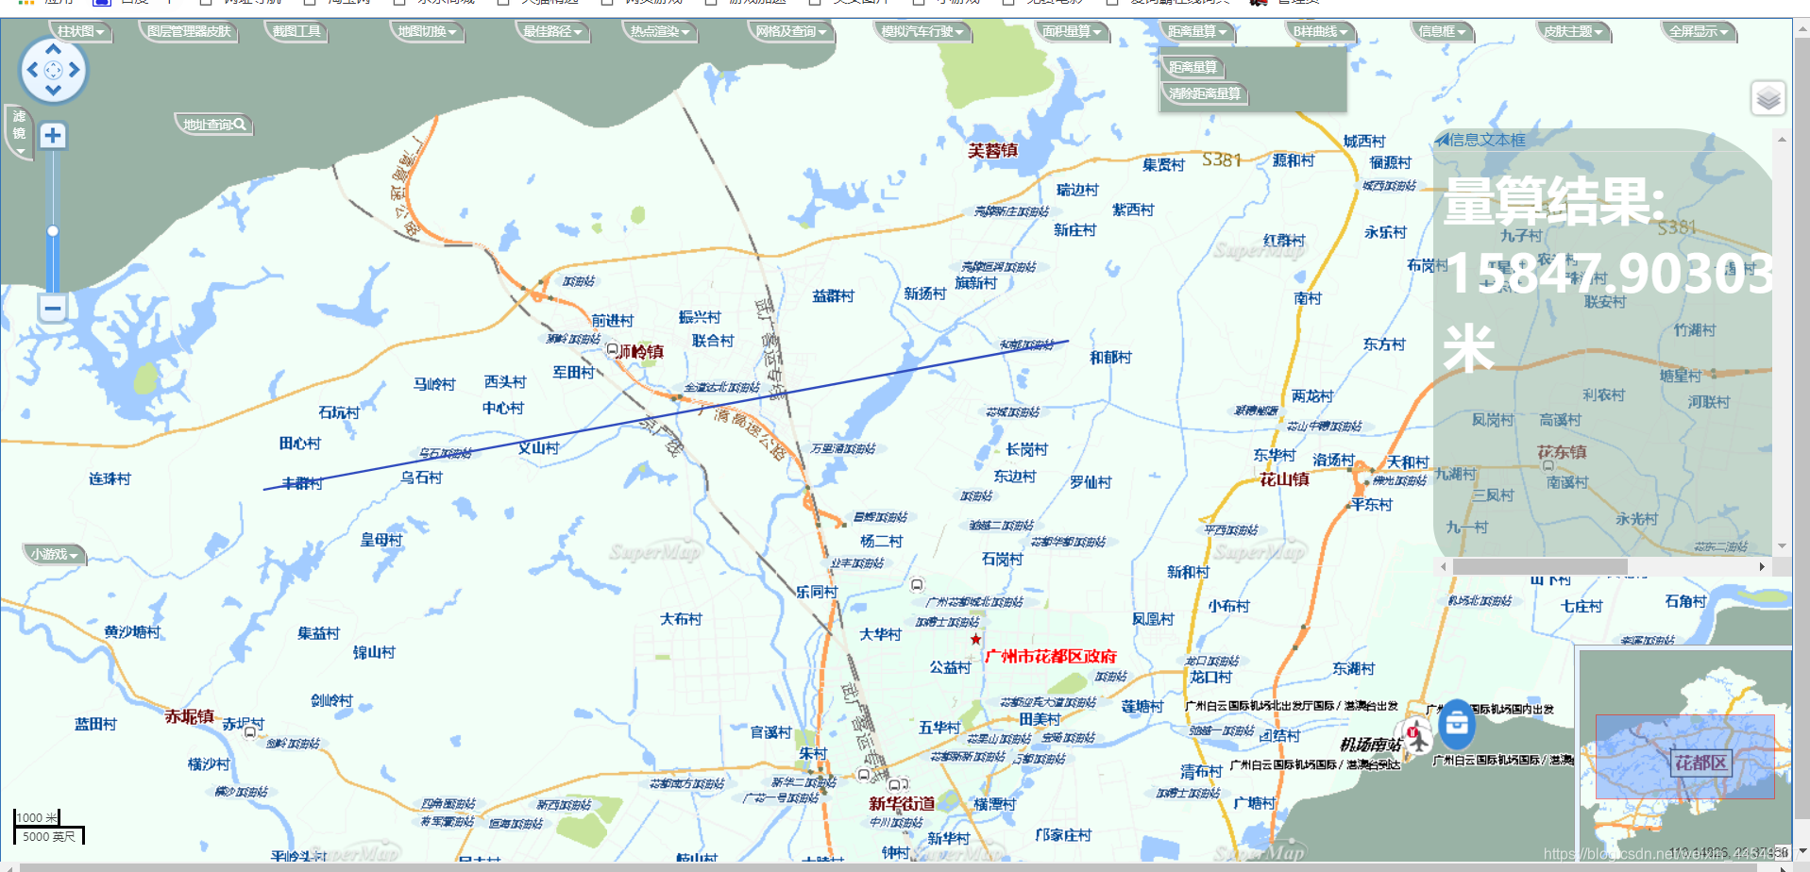
Task: Expand the 热点渲染 dropdown
Action: (660, 31)
